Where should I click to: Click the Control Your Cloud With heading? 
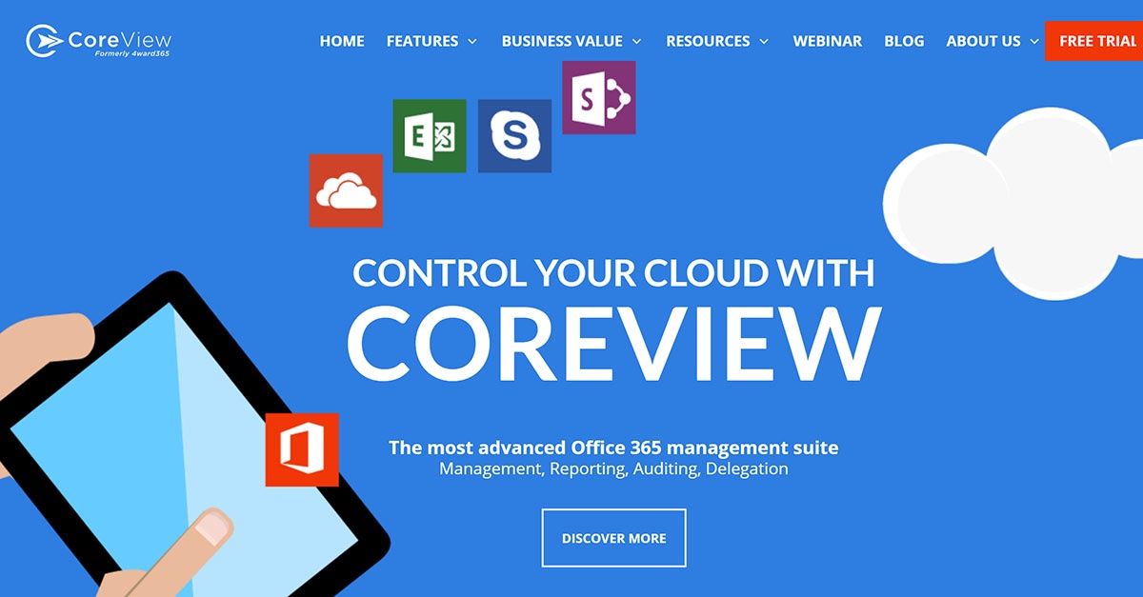coord(613,273)
